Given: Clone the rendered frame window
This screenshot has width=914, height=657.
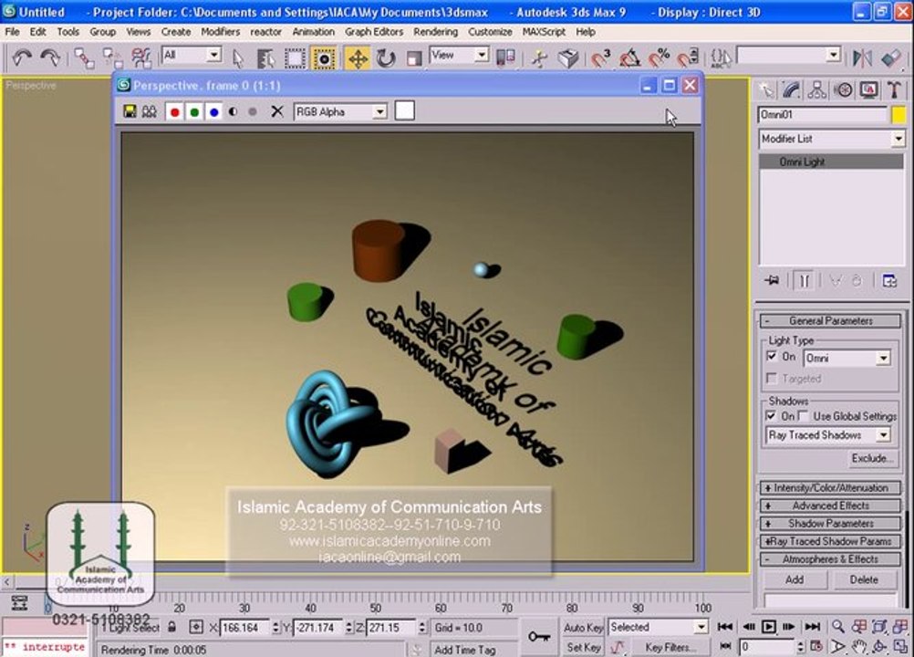Looking at the screenshot, I should click(x=150, y=111).
